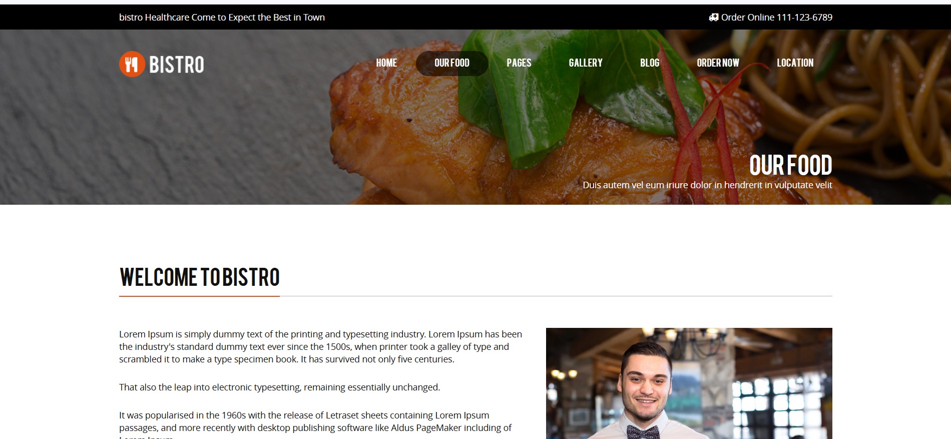Click the Order Online phone number
951x439 pixels.
pyautogui.click(x=776, y=18)
